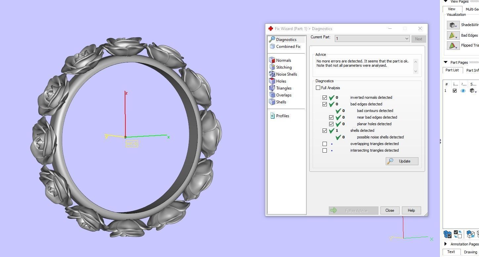Uncheck shells detected checkbox
The width and height of the screenshot is (479, 257).
325,130
